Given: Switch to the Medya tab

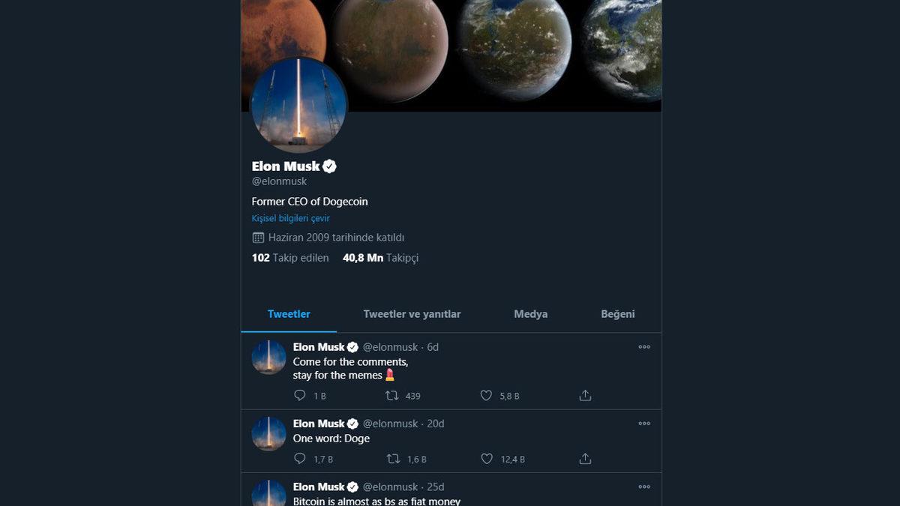Looking at the screenshot, I should tap(530, 314).
